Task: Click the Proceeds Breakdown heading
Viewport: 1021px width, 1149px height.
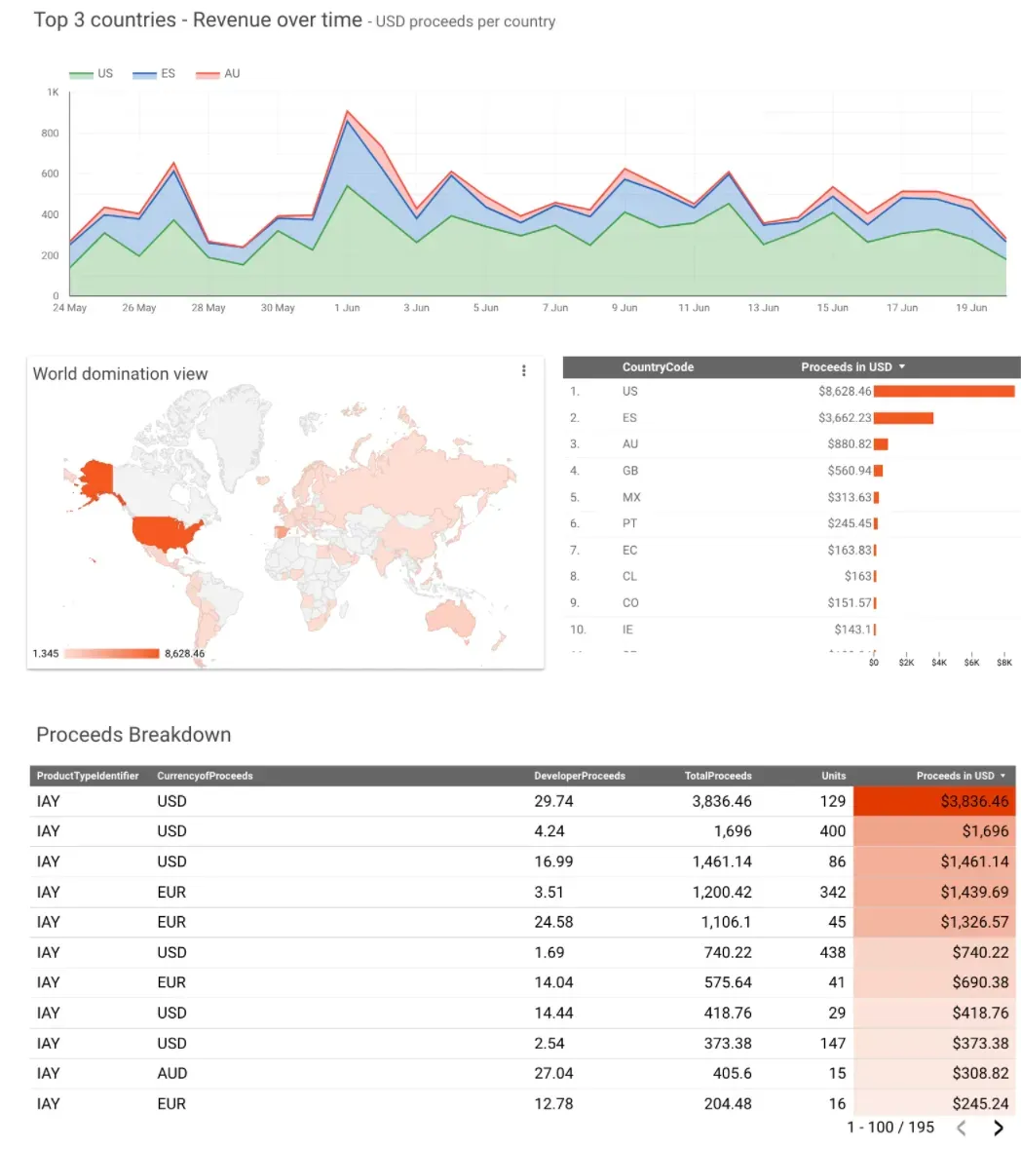Action: (133, 734)
